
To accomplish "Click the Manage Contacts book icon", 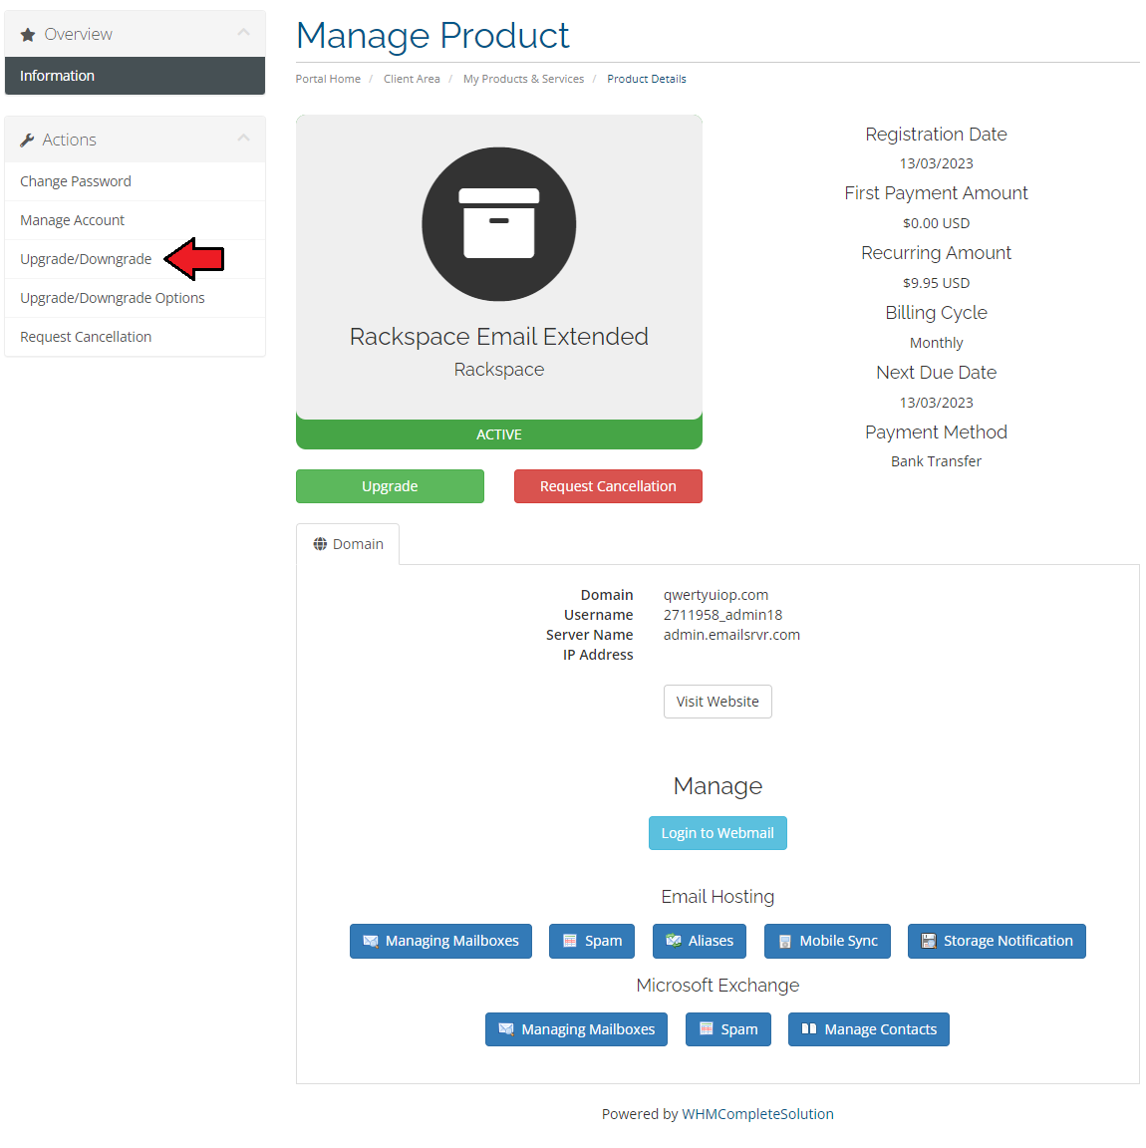I will point(809,1028).
